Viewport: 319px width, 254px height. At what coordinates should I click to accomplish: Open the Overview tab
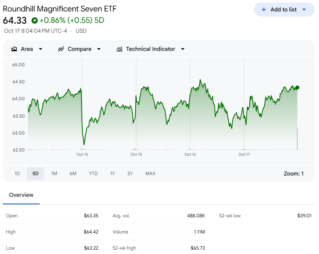point(21,195)
